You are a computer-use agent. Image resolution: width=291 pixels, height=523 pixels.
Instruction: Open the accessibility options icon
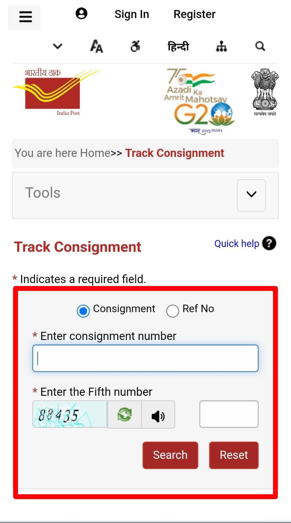click(x=135, y=46)
